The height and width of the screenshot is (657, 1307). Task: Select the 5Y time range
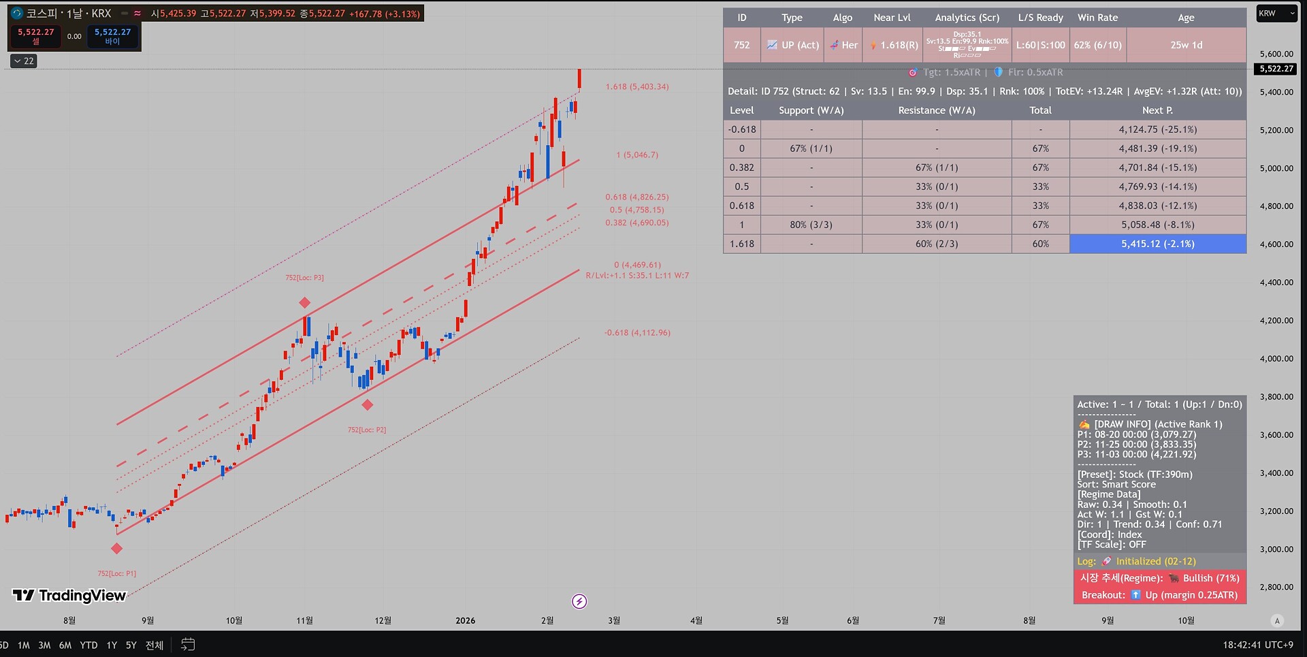pos(131,645)
